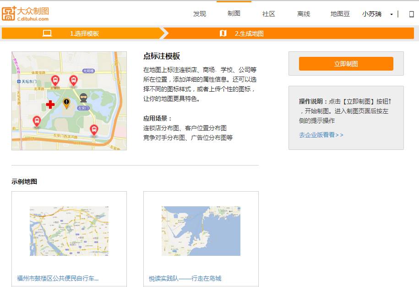Open the 社区 menu item

[269, 14]
